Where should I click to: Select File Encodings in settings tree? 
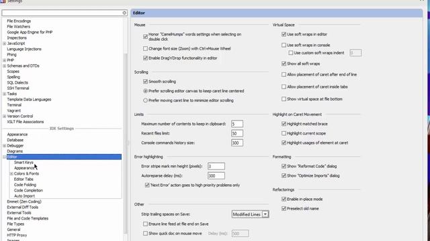pos(19,21)
